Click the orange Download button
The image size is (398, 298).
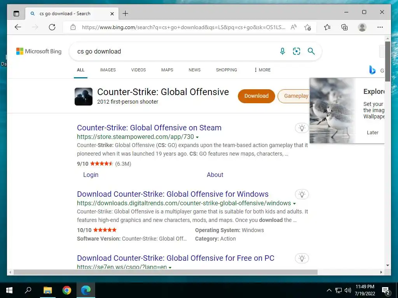[257, 96]
